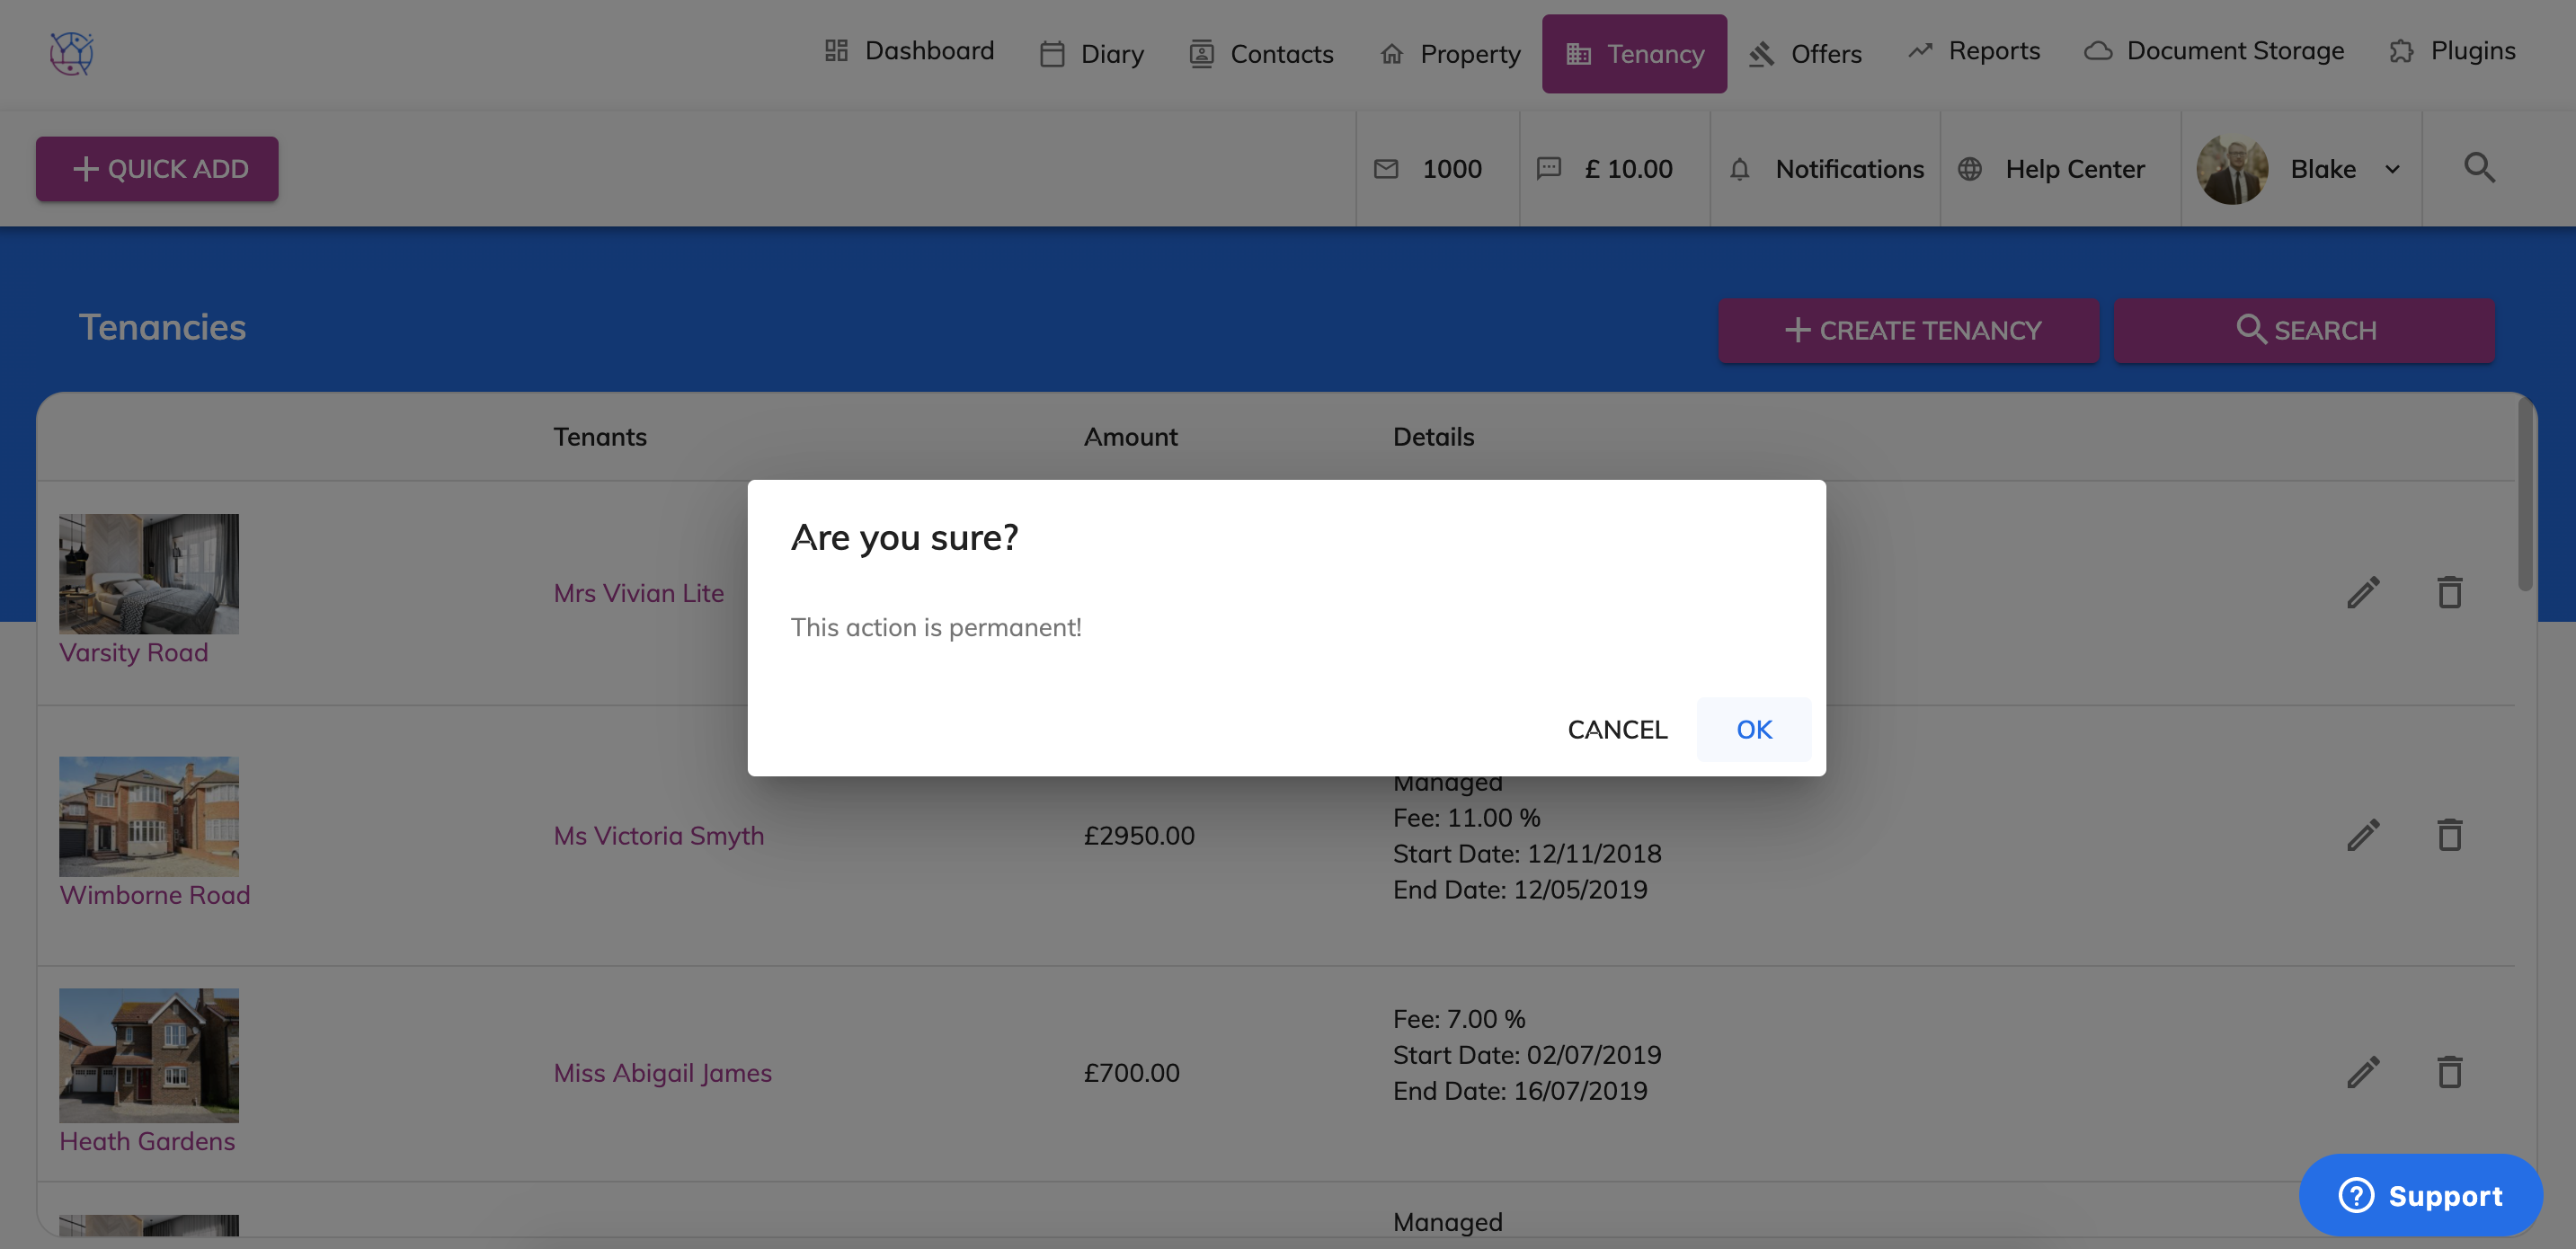
Task: Click the magnifier search icon in top bar
Action: [x=2479, y=168]
